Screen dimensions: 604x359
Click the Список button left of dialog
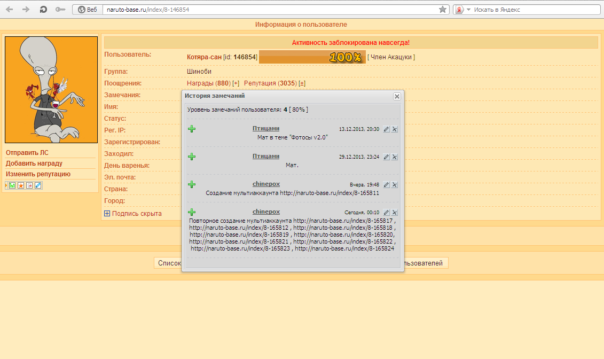[168, 263]
